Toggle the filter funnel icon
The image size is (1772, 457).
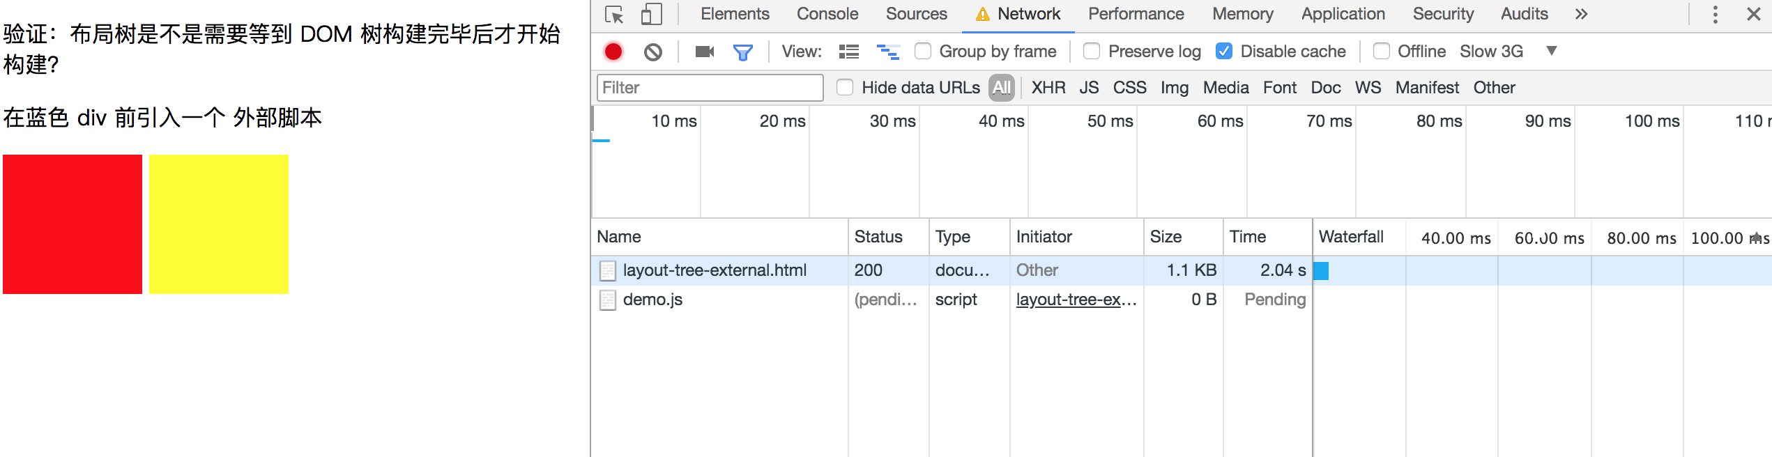(x=743, y=52)
